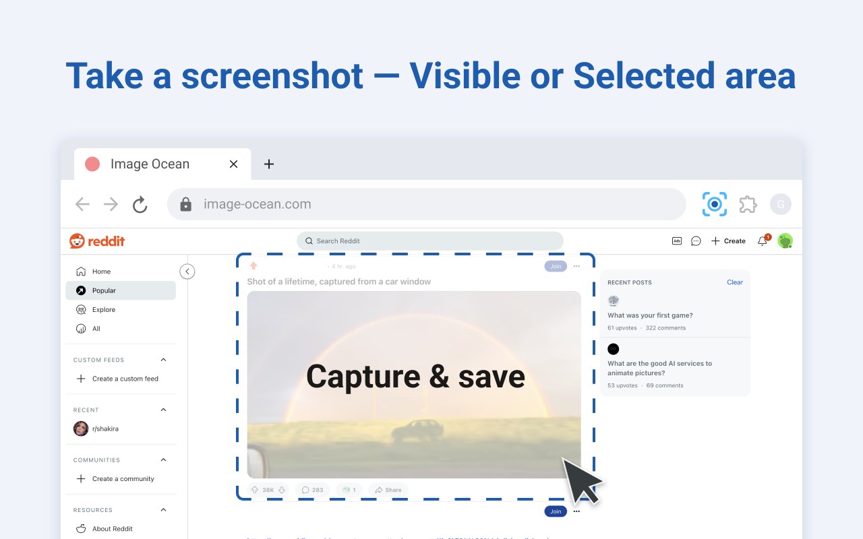Open the options menu beside the lower Join button
863x539 pixels.
click(576, 511)
